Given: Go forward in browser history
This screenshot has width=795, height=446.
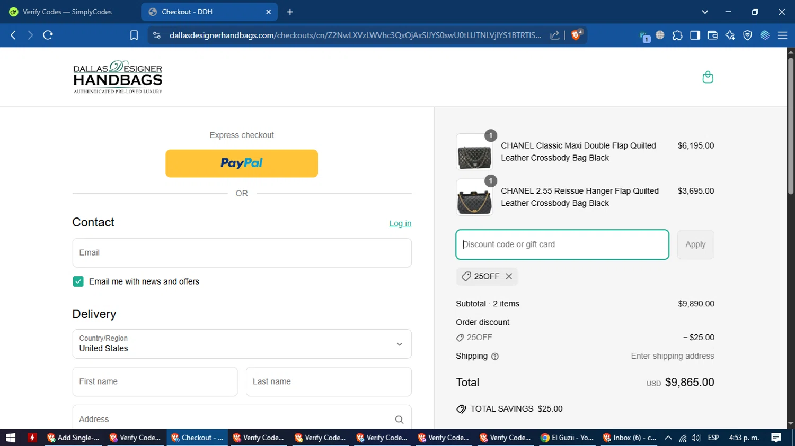Looking at the screenshot, I should (30, 35).
